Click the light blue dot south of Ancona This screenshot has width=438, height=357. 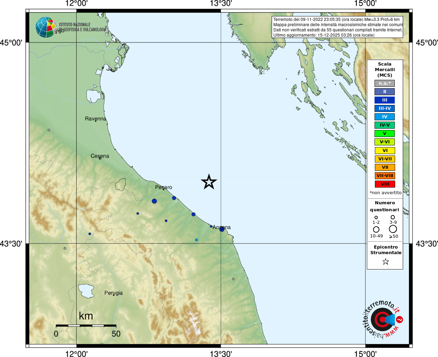click(x=196, y=240)
